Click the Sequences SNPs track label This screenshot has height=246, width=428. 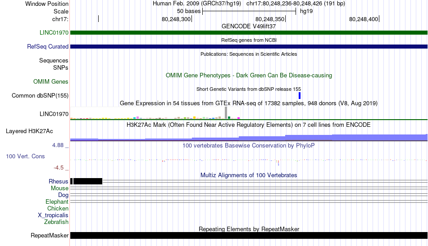[54, 64]
